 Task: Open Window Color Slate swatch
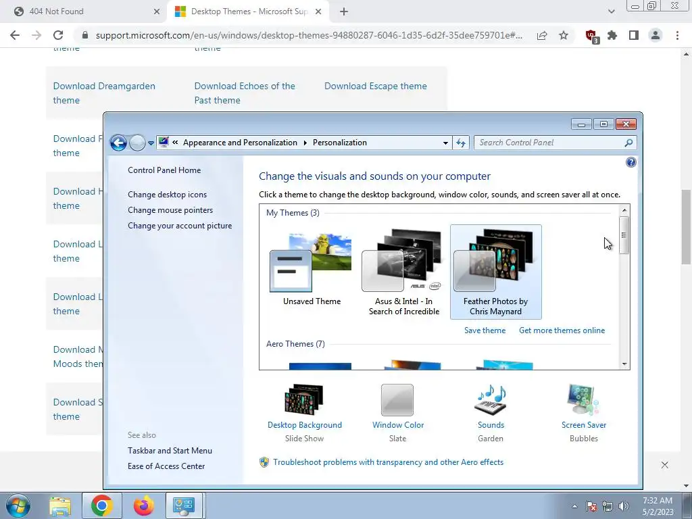pyautogui.click(x=397, y=400)
